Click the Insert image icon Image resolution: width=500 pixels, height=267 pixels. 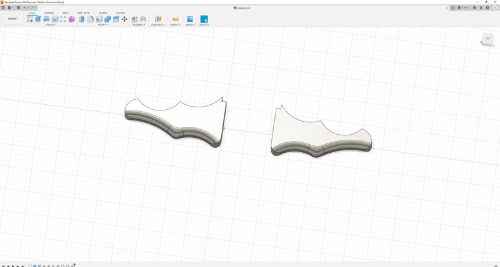point(190,19)
